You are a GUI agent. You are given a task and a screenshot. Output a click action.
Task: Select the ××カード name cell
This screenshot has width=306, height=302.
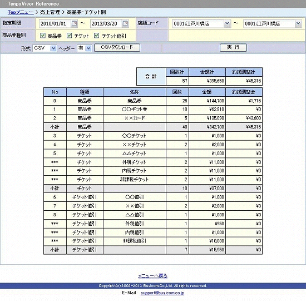pos(135,118)
